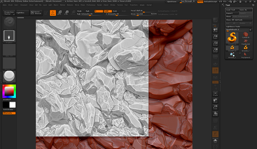Image resolution: width=257 pixels, height=149 pixels.
Task: Pick a color in the color picker square
Action: point(9,91)
